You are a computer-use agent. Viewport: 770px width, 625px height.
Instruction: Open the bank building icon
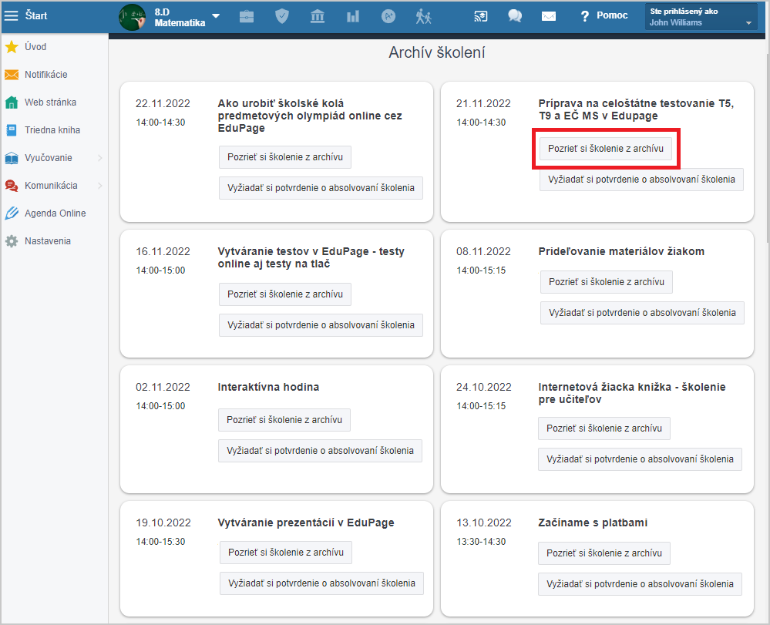click(x=318, y=17)
